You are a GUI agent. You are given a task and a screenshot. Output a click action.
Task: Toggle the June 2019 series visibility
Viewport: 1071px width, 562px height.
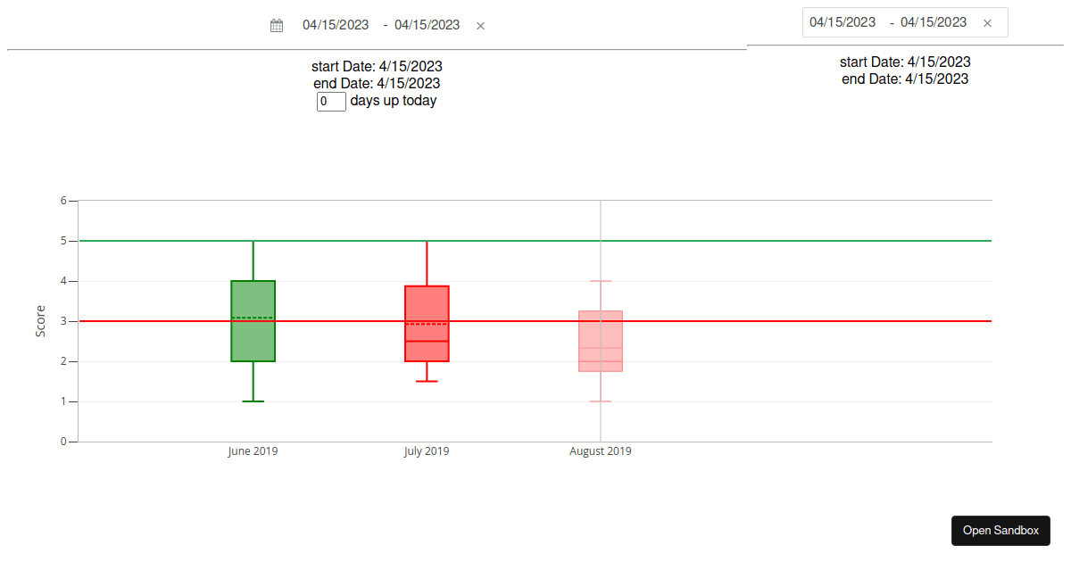pyautogui.click(x=253, y=451)
